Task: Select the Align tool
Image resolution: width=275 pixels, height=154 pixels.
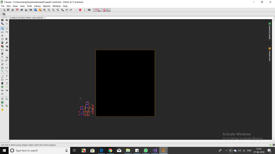Action: click(2, 36)
